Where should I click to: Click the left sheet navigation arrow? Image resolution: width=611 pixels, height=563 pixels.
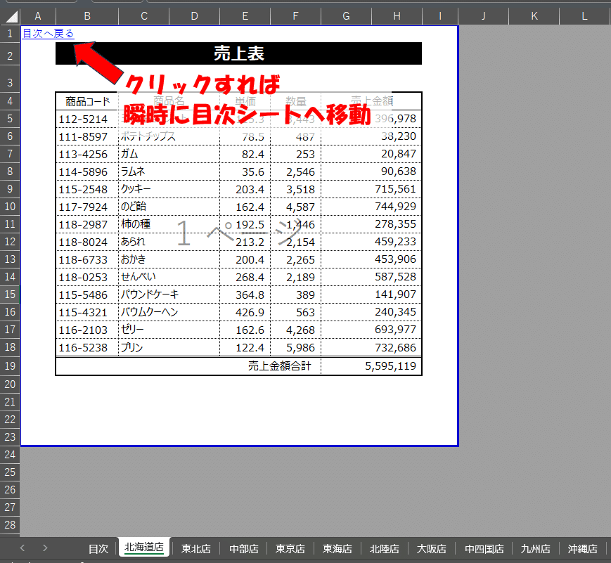tap(22, 548)
